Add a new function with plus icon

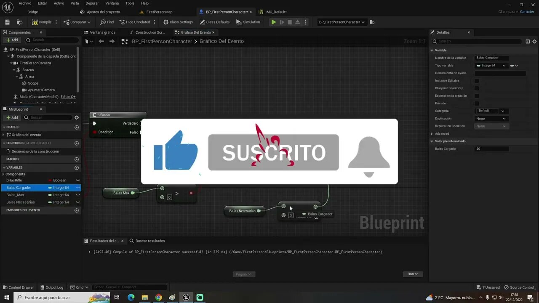coord(77,143)
